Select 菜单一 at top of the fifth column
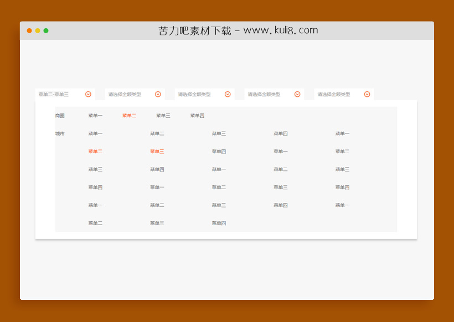The height and width of the screenshot is (322, 454). click(342, 133)
